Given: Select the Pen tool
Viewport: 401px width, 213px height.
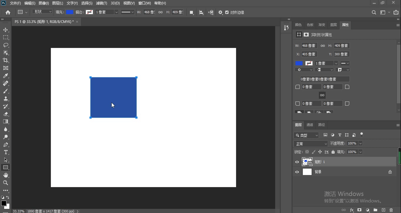Looking at the screenshot, I should pos(6,145).
